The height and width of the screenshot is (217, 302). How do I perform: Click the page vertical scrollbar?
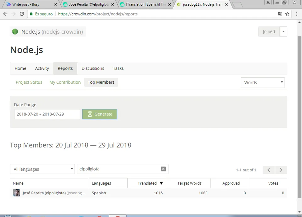(x=299, y=117)
